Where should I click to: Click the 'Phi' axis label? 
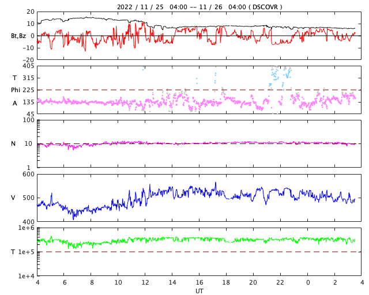coord(16,90)
